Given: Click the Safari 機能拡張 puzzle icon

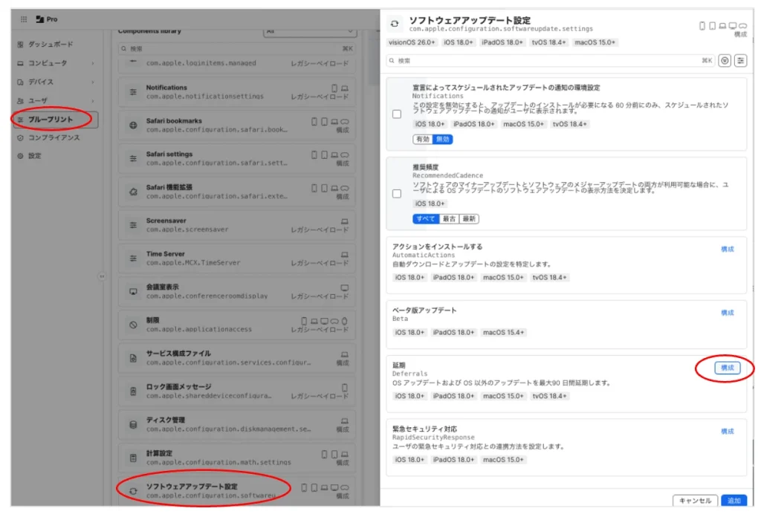Looking at the screenshot, I should pyautogui.click(x=133, y=192).
